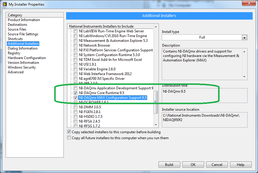The image size is (258, 173).
Task: Select the Destinations category
Action: coord(18,25)
